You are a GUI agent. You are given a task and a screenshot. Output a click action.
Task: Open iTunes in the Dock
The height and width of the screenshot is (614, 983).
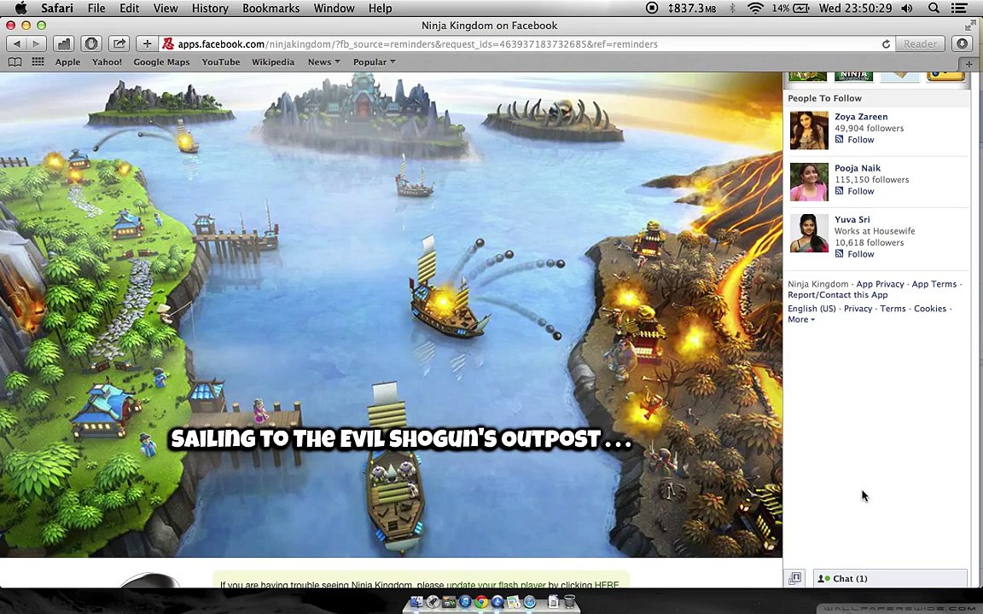pyautogui.click(x=464, y=602)
